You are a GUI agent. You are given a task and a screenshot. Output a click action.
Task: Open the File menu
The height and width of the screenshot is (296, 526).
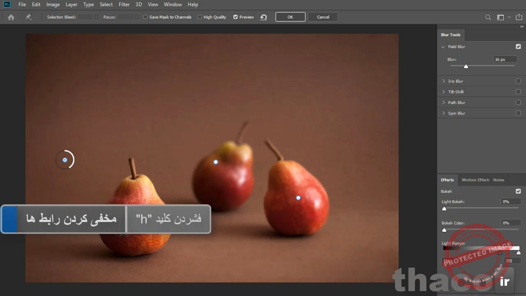(22, 5)
